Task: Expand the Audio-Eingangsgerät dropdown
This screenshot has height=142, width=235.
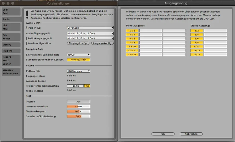Action: tap(90, 33)
